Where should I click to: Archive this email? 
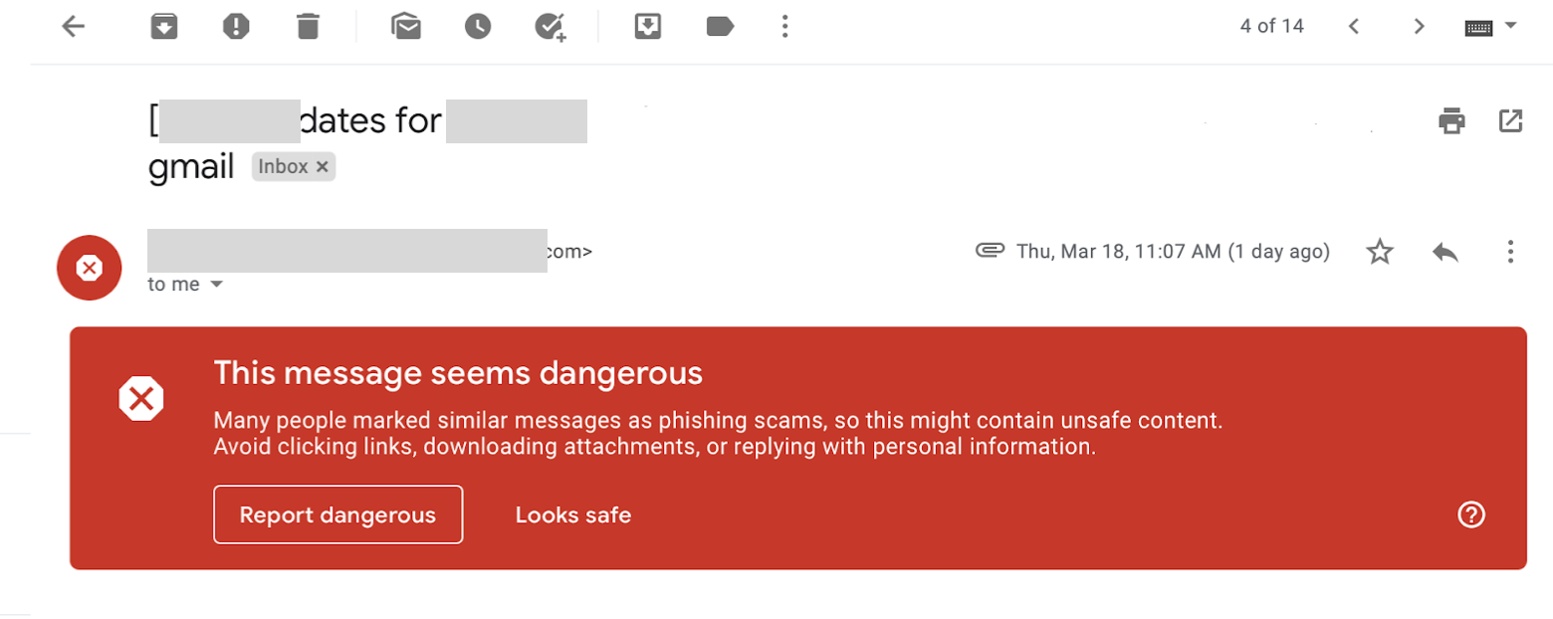pos(163,27)
